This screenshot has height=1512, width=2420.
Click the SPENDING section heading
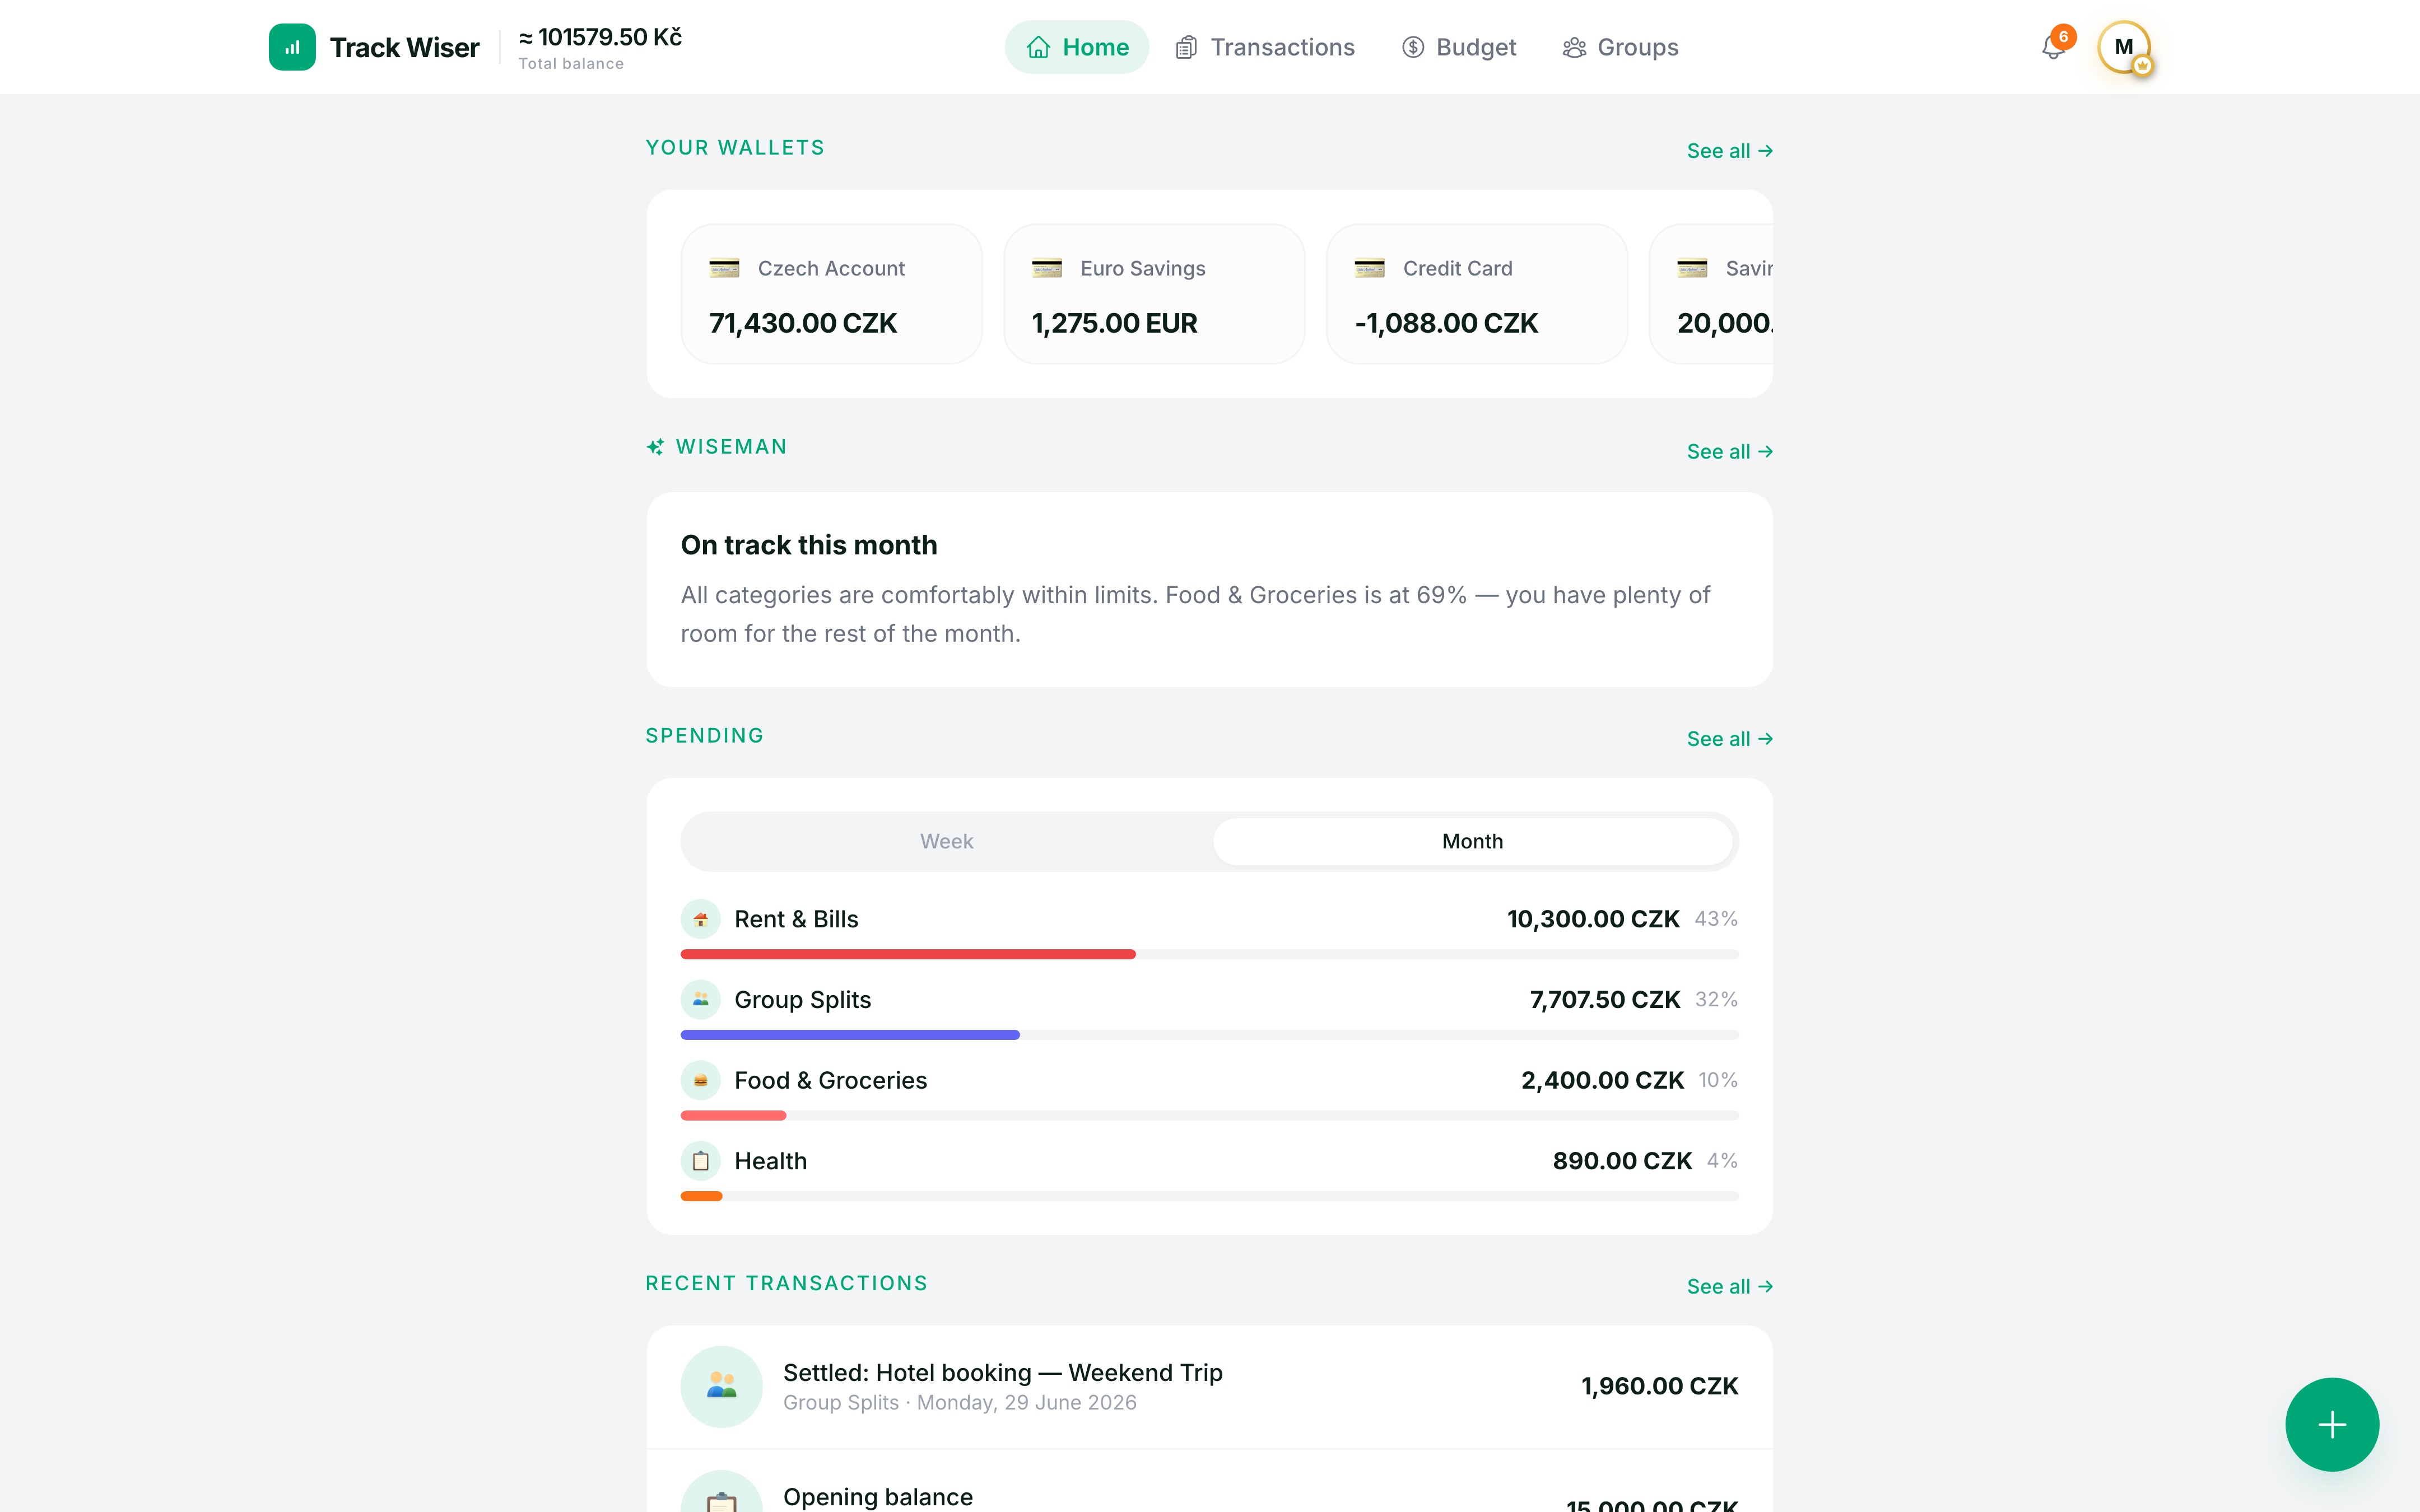[705, 736]
